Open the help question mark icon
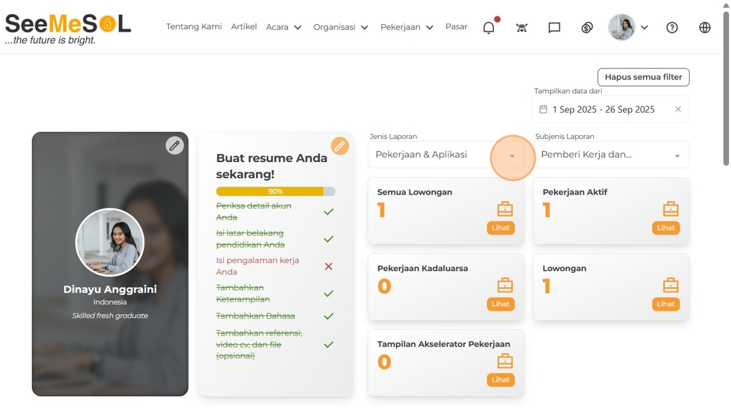This screenshot has height=408, width=731. coord(672,27)
